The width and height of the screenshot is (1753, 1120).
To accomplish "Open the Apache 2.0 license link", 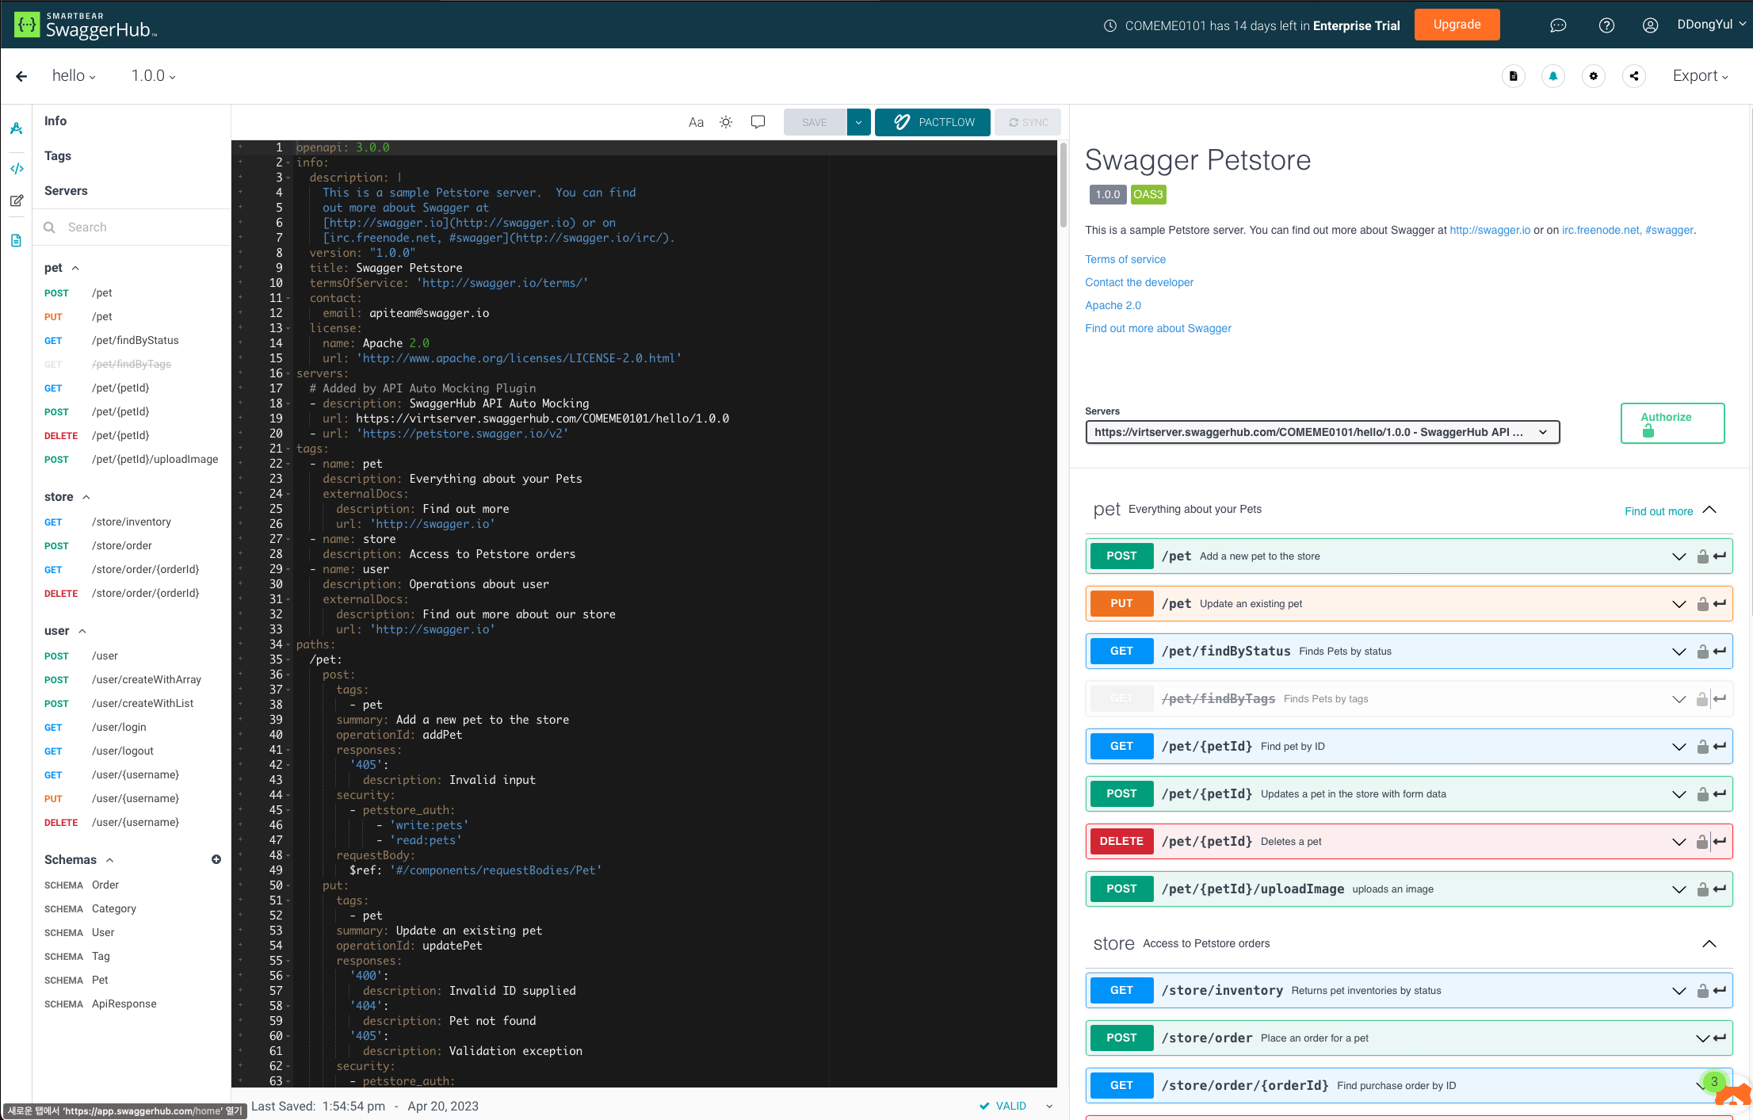I will [x=1113, y=305].
